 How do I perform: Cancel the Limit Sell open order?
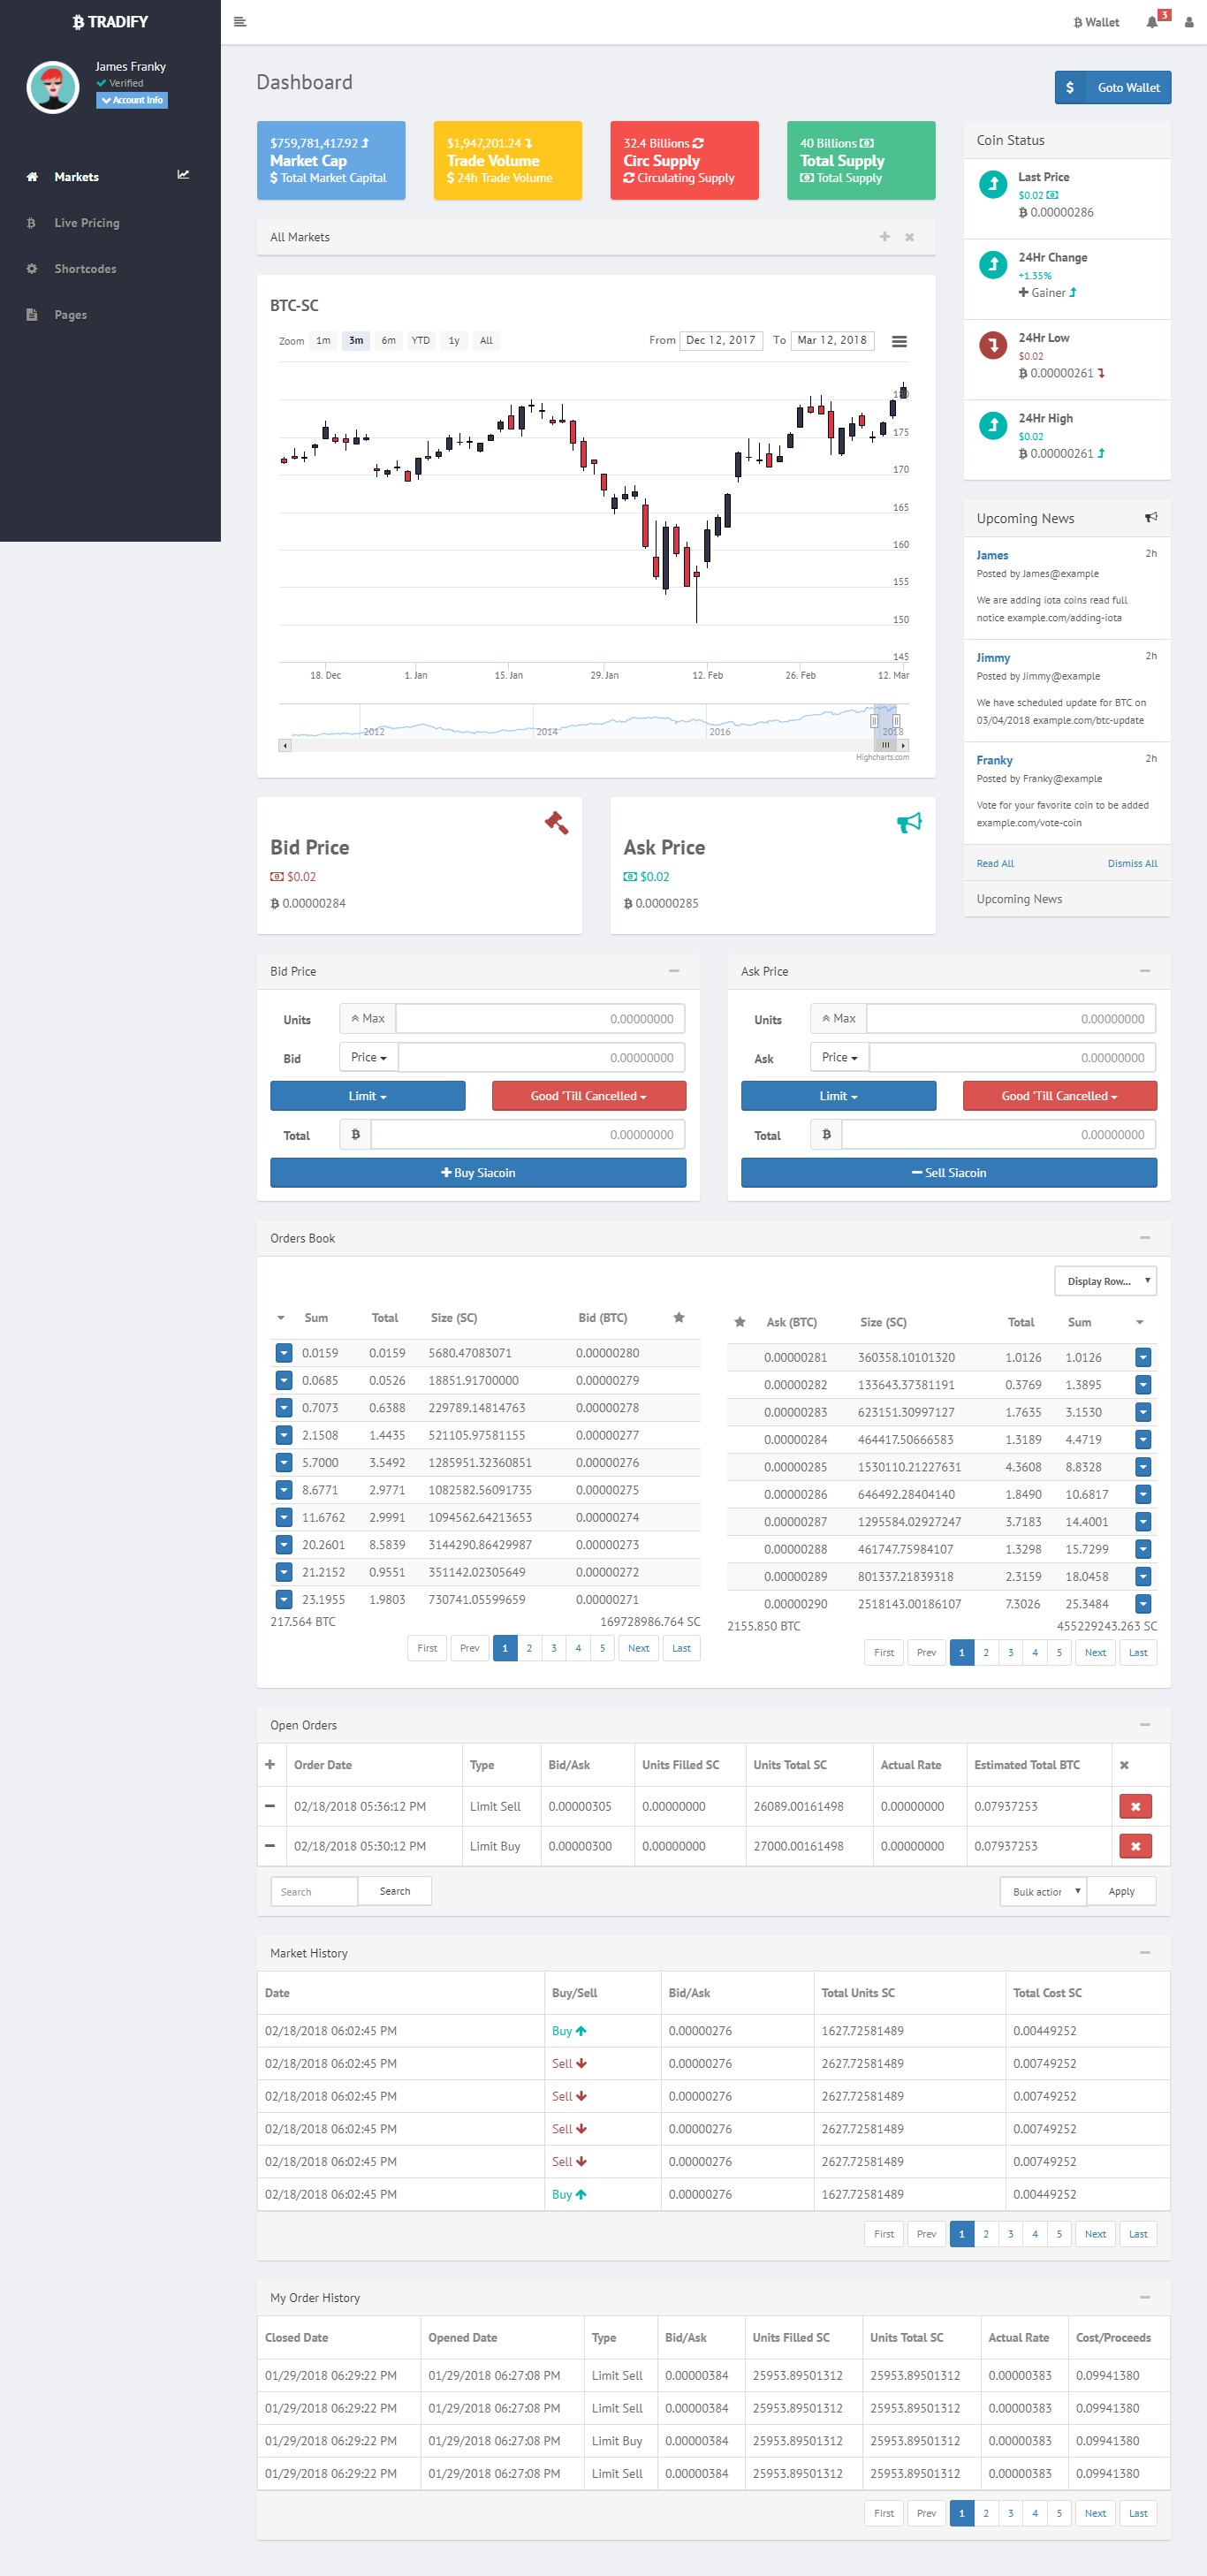point(1135,1806)
